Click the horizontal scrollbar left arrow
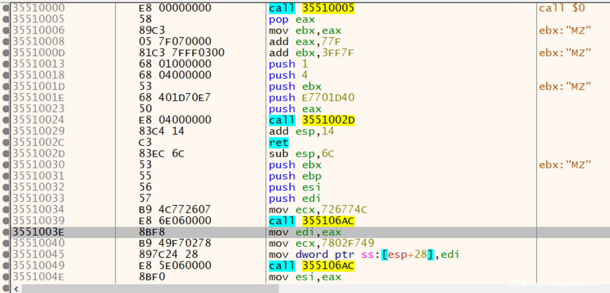 (16, 288)
